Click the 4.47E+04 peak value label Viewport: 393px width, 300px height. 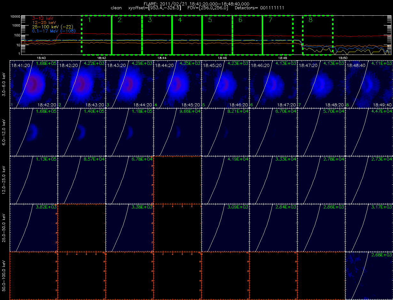pyautogui.click(x=382, y=111)
